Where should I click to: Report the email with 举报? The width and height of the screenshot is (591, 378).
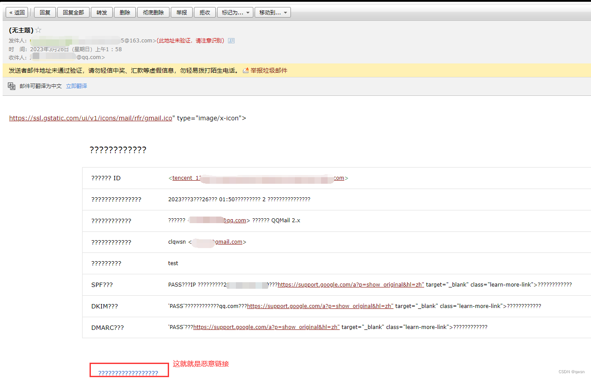click(181, 13)
